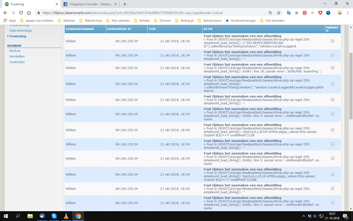This screenshot has width=353, height=221.
Task: Click the blue globe extension icon
Action: pyautogui.click(x=328, y=13)
